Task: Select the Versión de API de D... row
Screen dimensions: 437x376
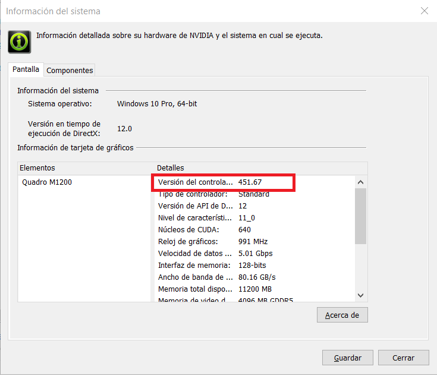Action: click(x=254, y=206)
